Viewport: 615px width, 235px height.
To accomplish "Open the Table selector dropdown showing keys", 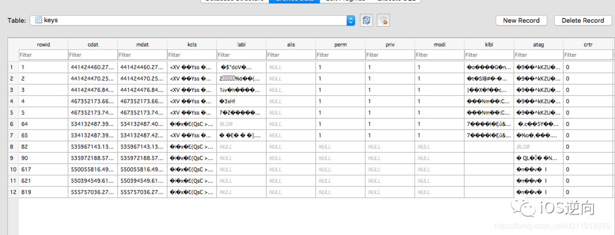I will click(192, 20).
